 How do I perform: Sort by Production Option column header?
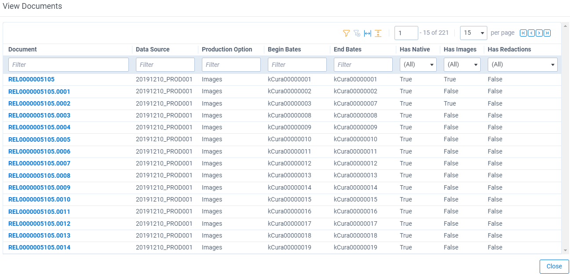pos(227,50)
